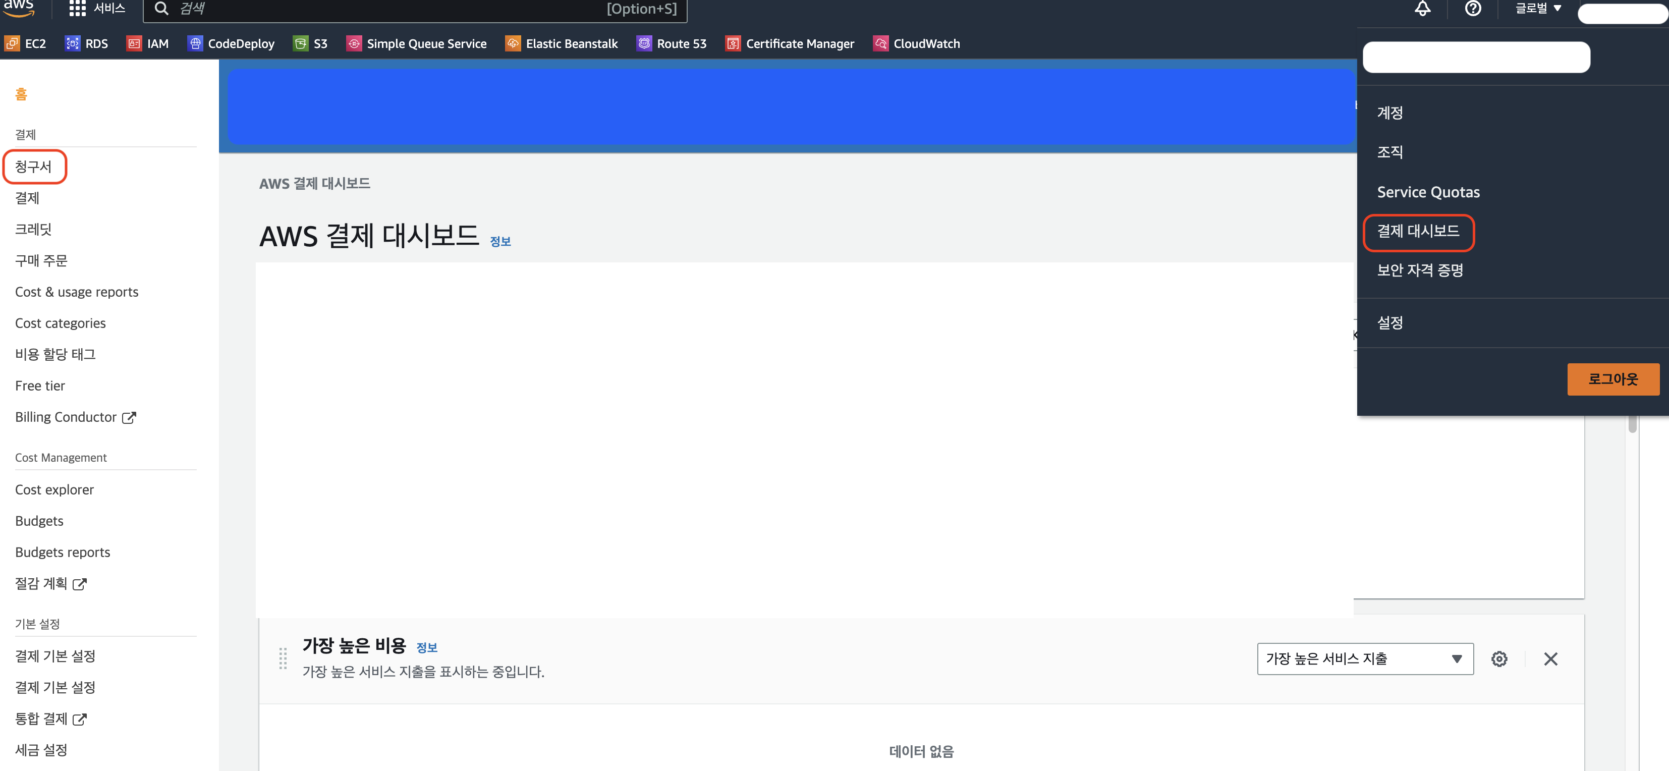Image resolution: width=1669 pixels, height=771 pixels.
Task: Open Budgets in the sidebar
Action: (39, 521)
